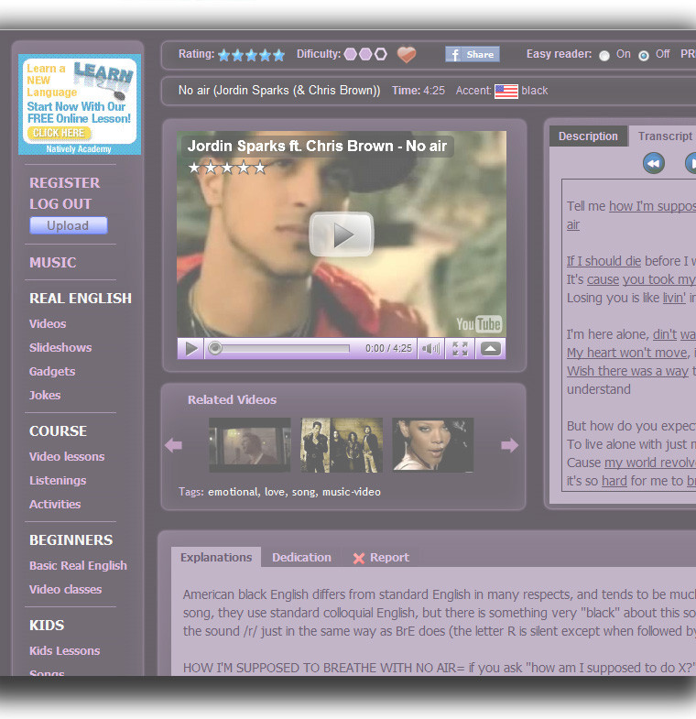Mute the video volume icon
The width and height of the screenshot is (696, 719).
430,348
